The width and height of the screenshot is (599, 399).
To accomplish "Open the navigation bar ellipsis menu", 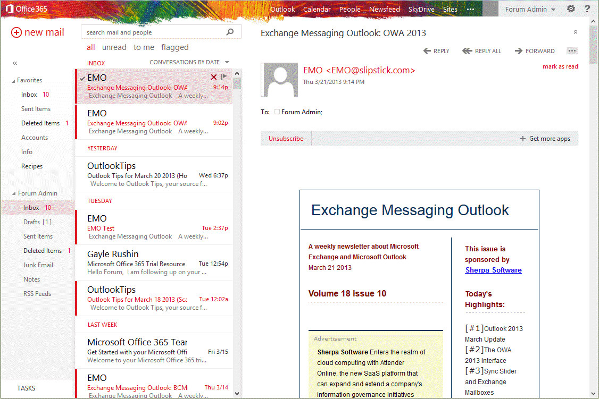I will [471, 9].
